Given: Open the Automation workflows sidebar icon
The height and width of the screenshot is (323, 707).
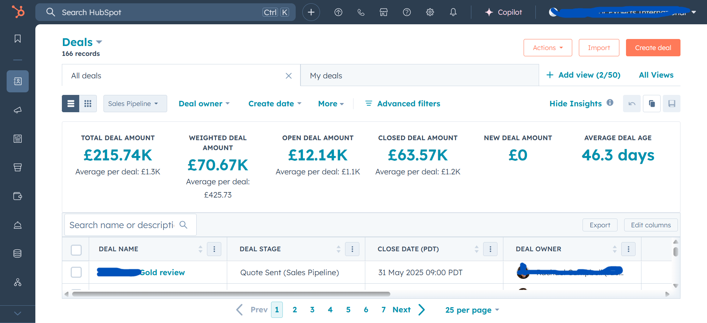Looking at the screenshot, I should click(x=18, y=282).
